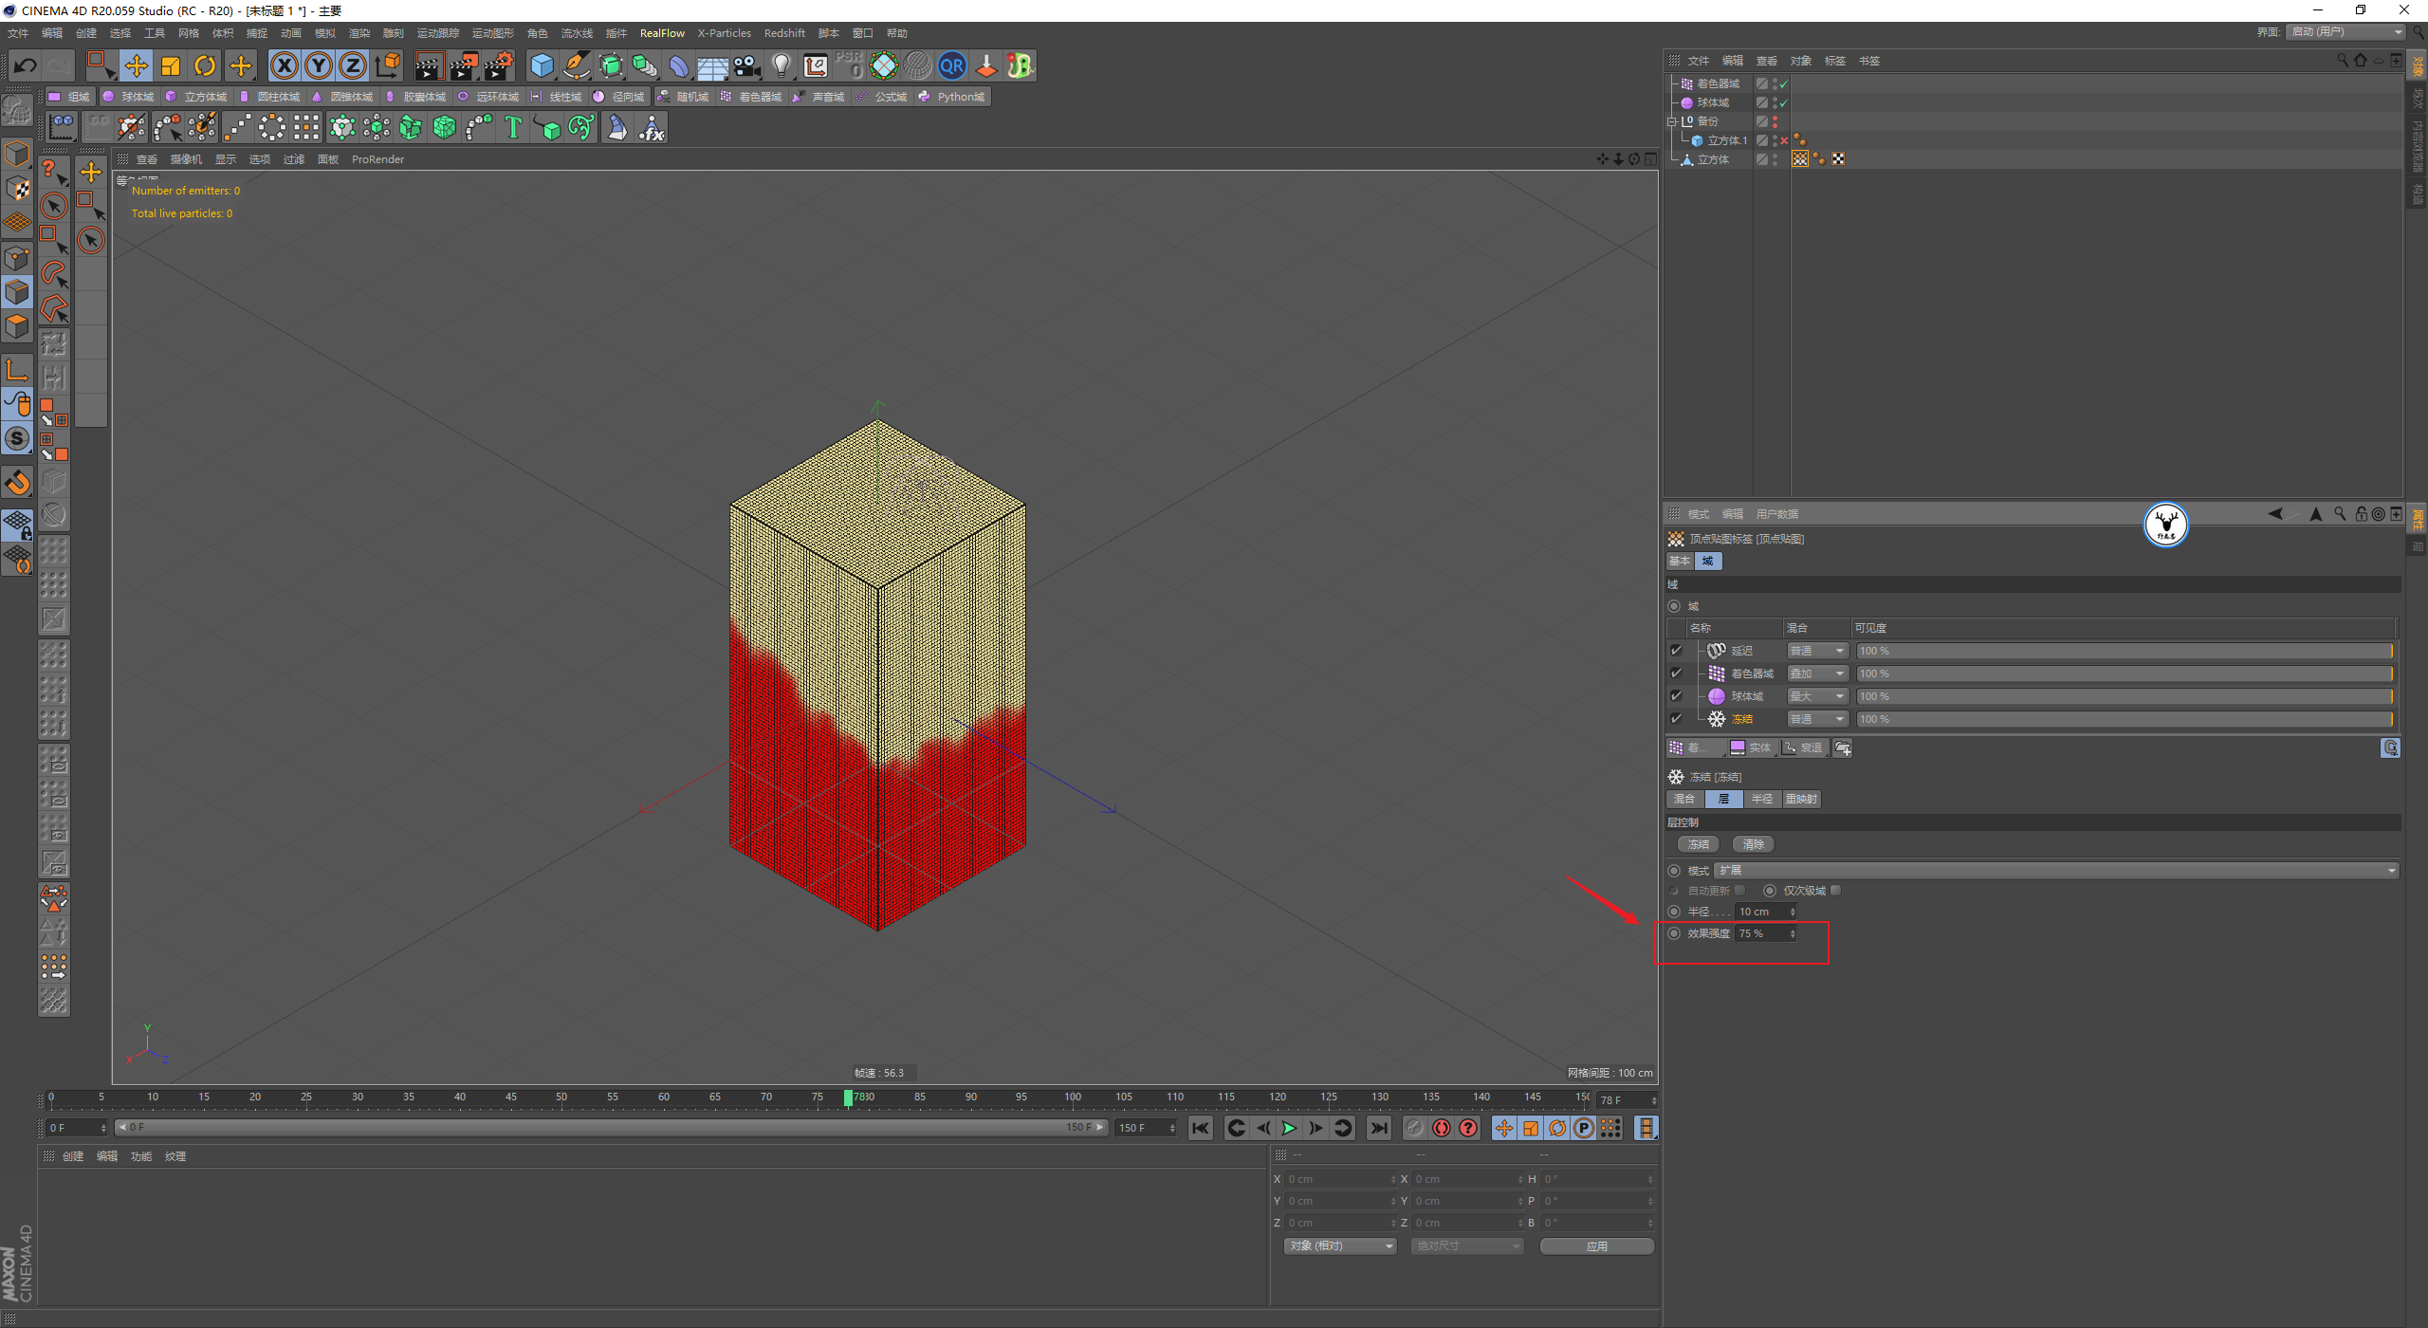The image size is (2428, 1328).
Task: Uncheck the 延迟 field layer checkbox
Action: (1676, 651)
